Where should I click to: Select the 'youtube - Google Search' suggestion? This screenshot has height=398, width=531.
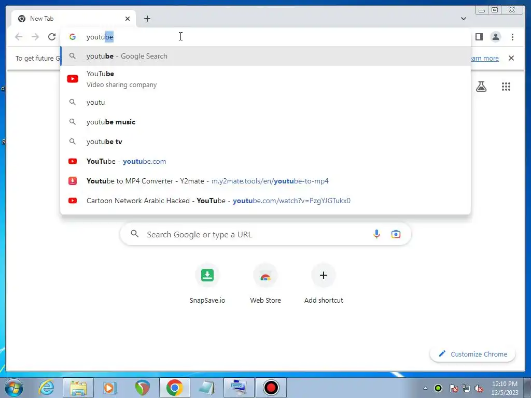(x=265, y=56)
